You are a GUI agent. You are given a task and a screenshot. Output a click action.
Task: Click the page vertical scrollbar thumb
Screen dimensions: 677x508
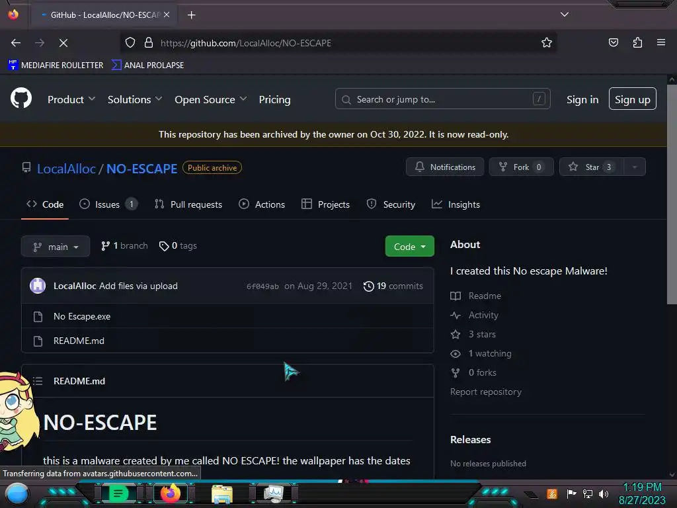point(672,194)
